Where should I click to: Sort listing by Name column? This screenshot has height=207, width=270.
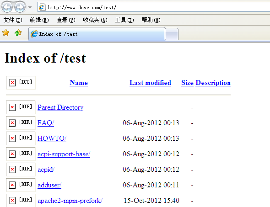(x=79, y=83)
